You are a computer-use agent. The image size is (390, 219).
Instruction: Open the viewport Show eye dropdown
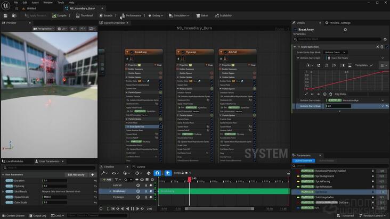coord(74,29)
